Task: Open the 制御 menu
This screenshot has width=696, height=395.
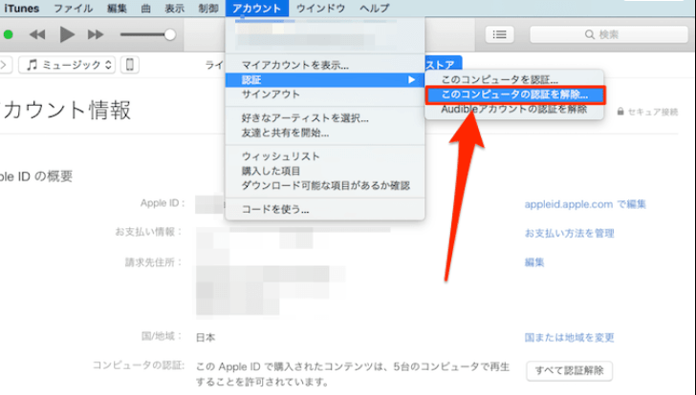Action: click(x=208, y=9)
